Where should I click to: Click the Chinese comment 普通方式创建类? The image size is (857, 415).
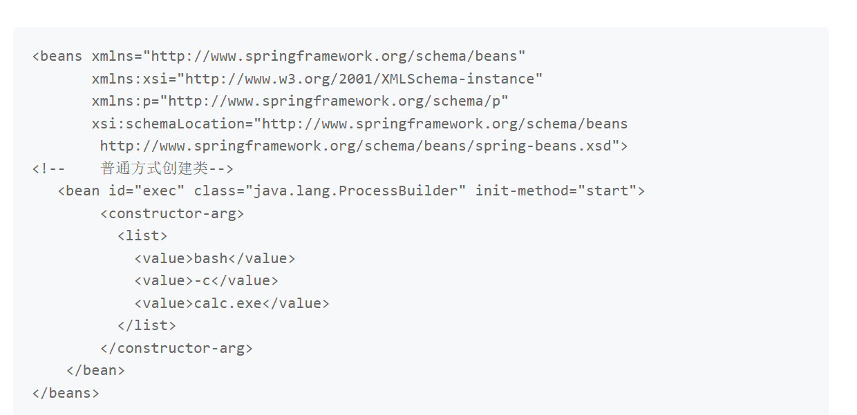(x=153, y=168)
